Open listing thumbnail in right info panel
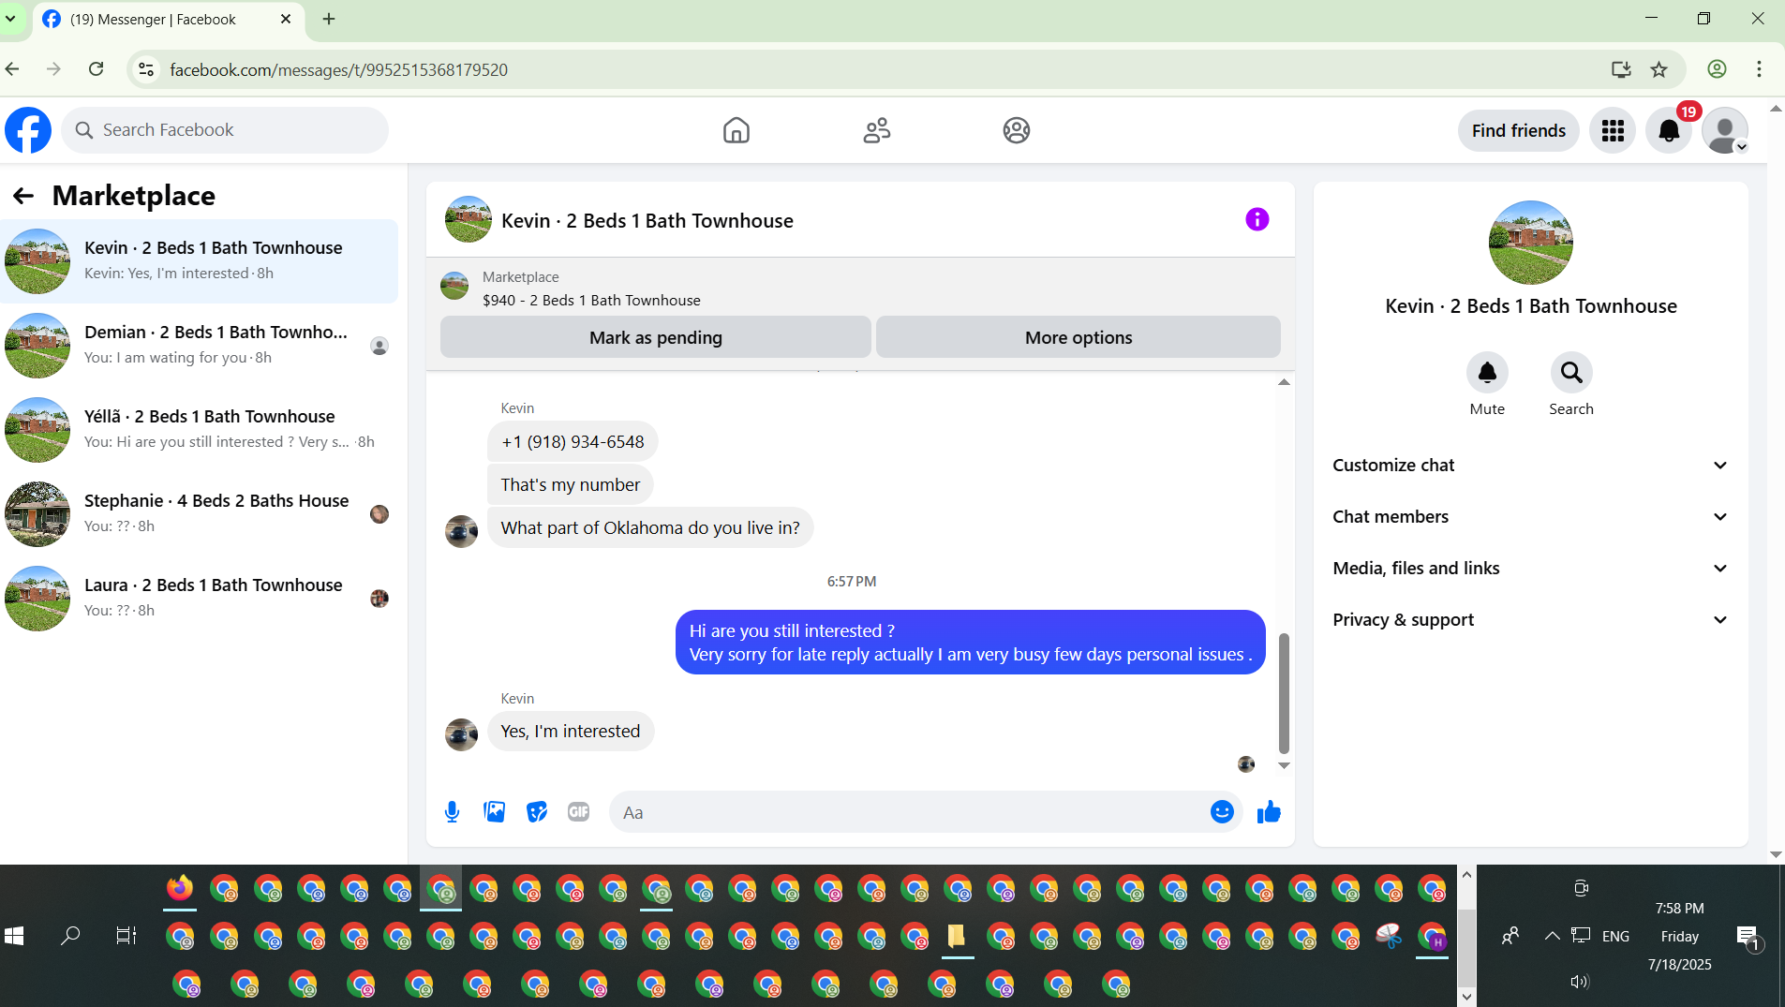 1530,243
